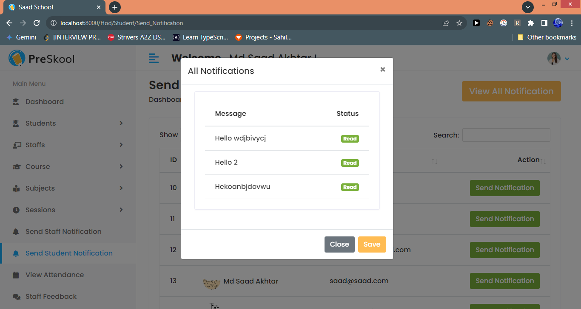Click the Message column header in modal
Screen dimensions: 581x309
(231, 114)
